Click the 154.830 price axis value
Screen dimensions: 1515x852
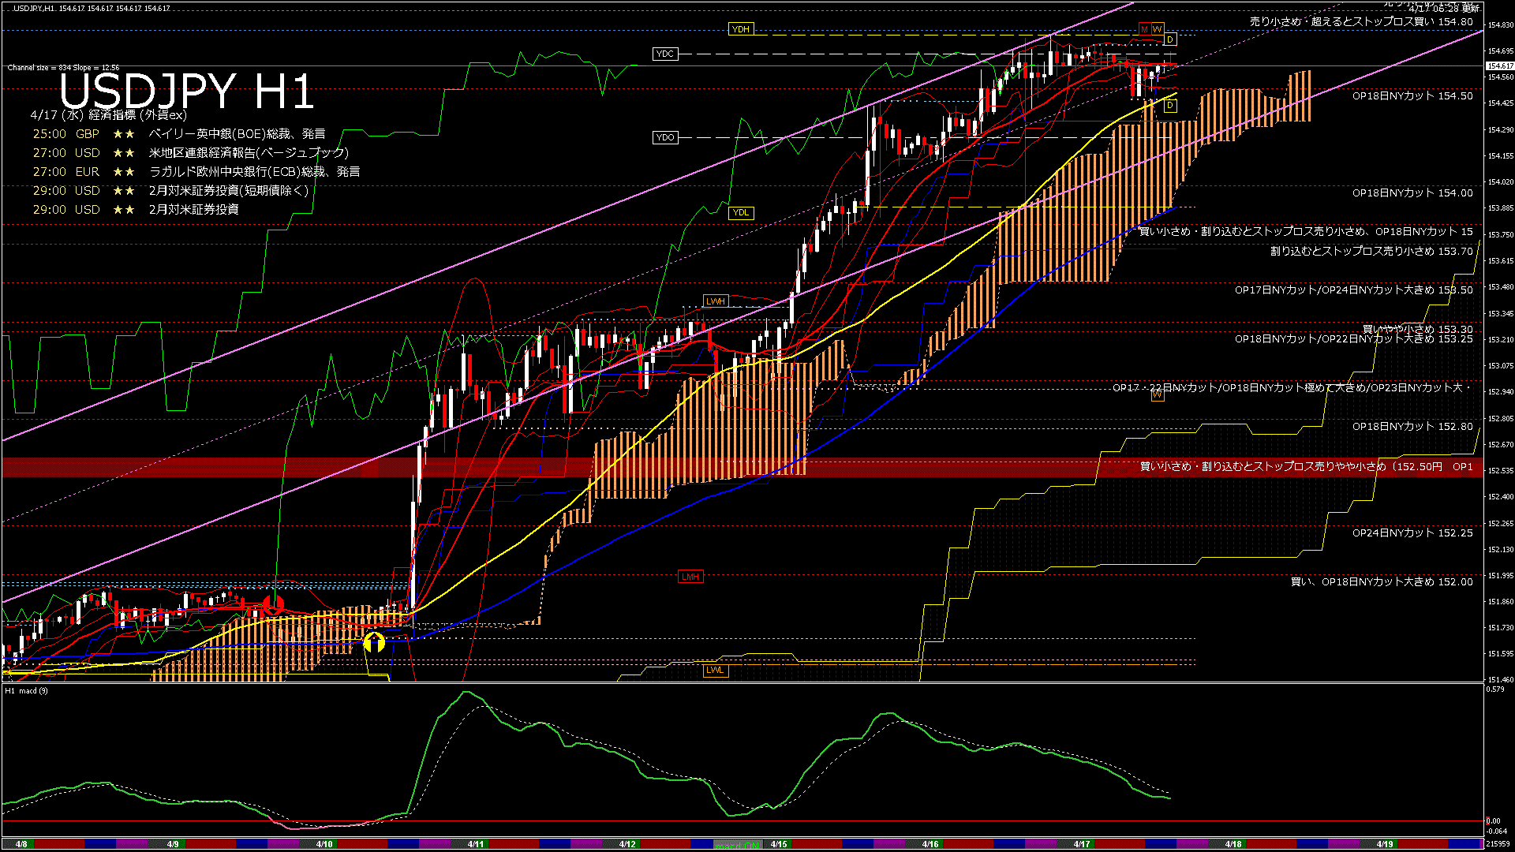coord(1500,25)
